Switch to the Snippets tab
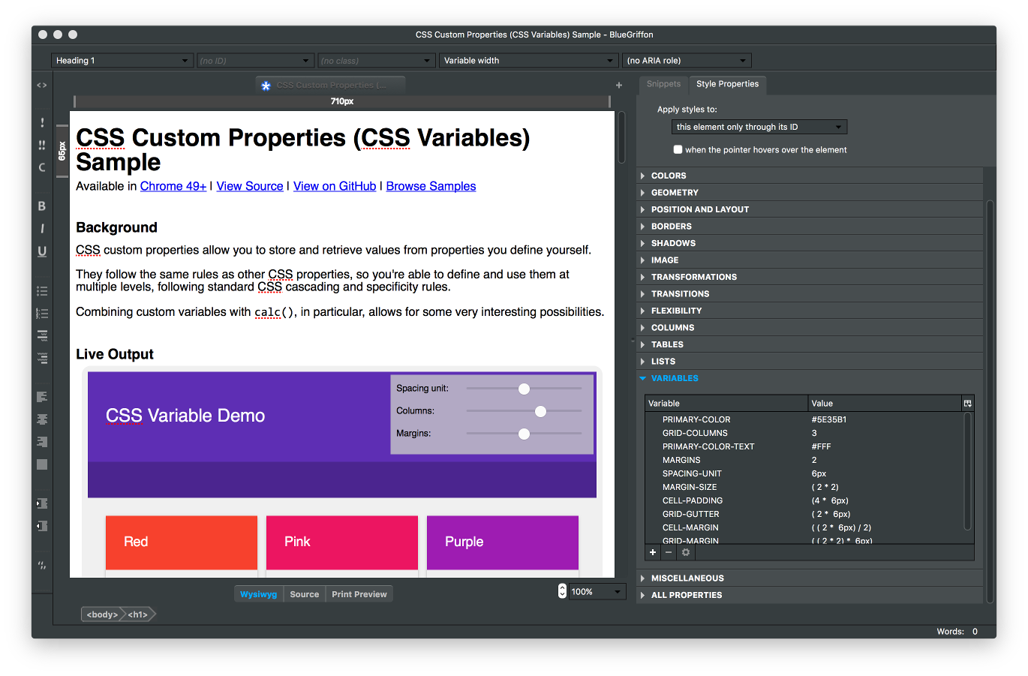 click(663, 84)
